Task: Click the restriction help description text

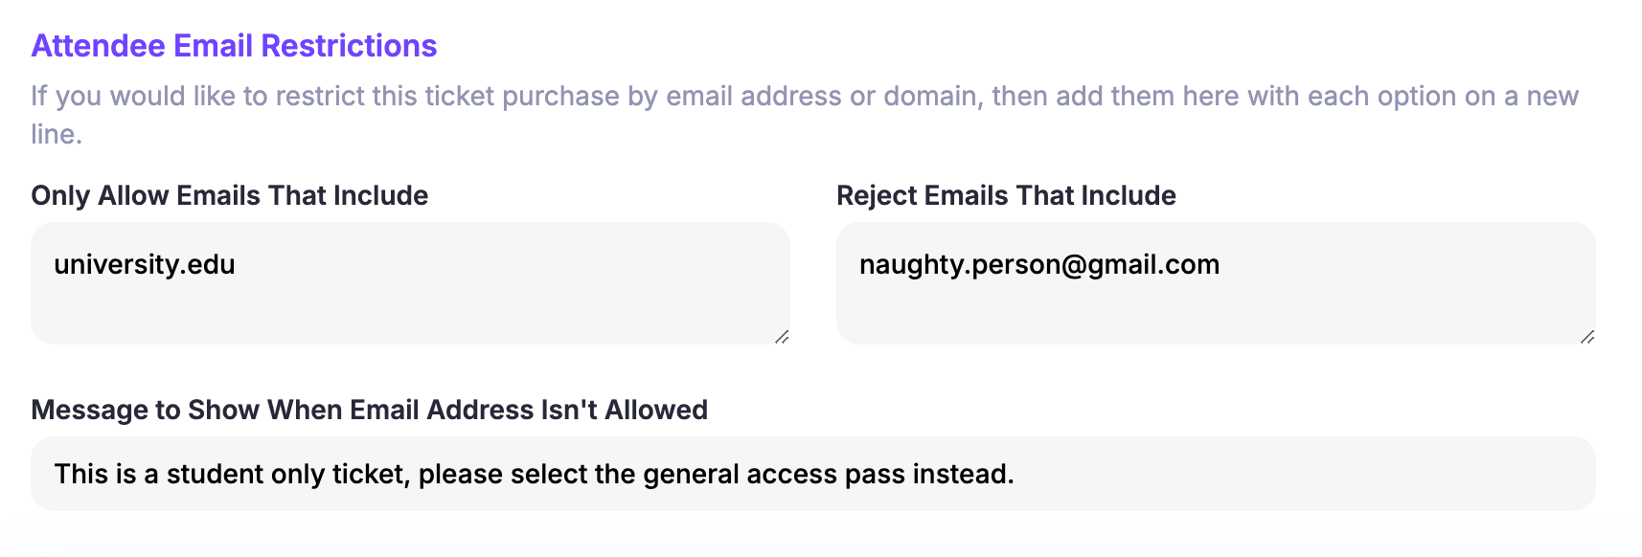Action: click(x=805, y=97)
